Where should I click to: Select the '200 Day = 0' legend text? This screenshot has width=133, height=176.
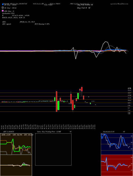click(x=9, y=11)
